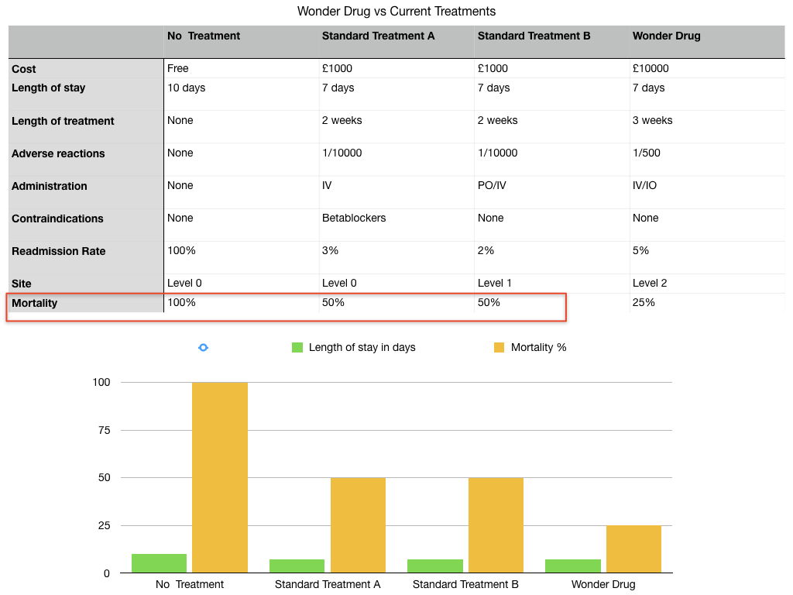Select the Standard Treatment B axis label
The width and height of the screenshot is (793, 595).
[x=465, y=584]
